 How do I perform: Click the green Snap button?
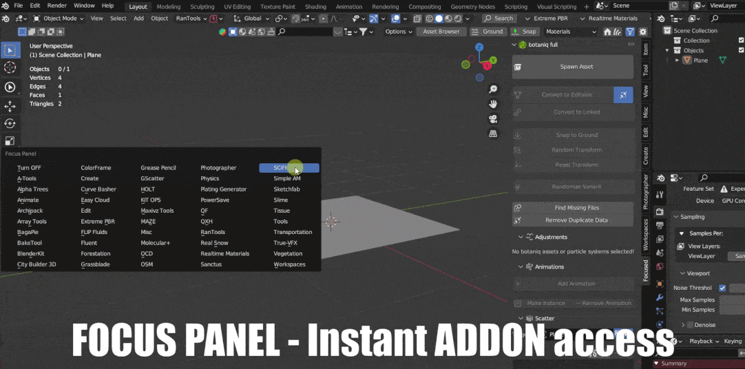click(525, 32)
